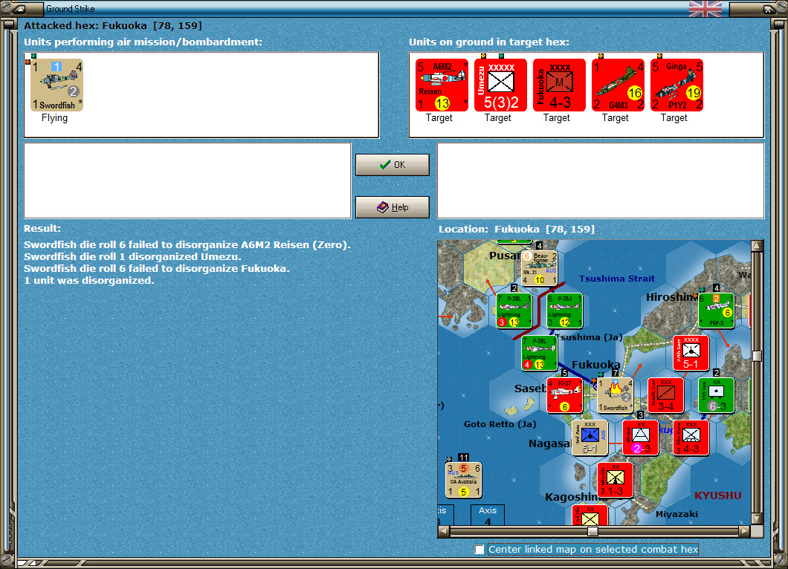Click the P-38J Lightning unit on map
This screenshot has height=569, width=788.
(564, 310)
